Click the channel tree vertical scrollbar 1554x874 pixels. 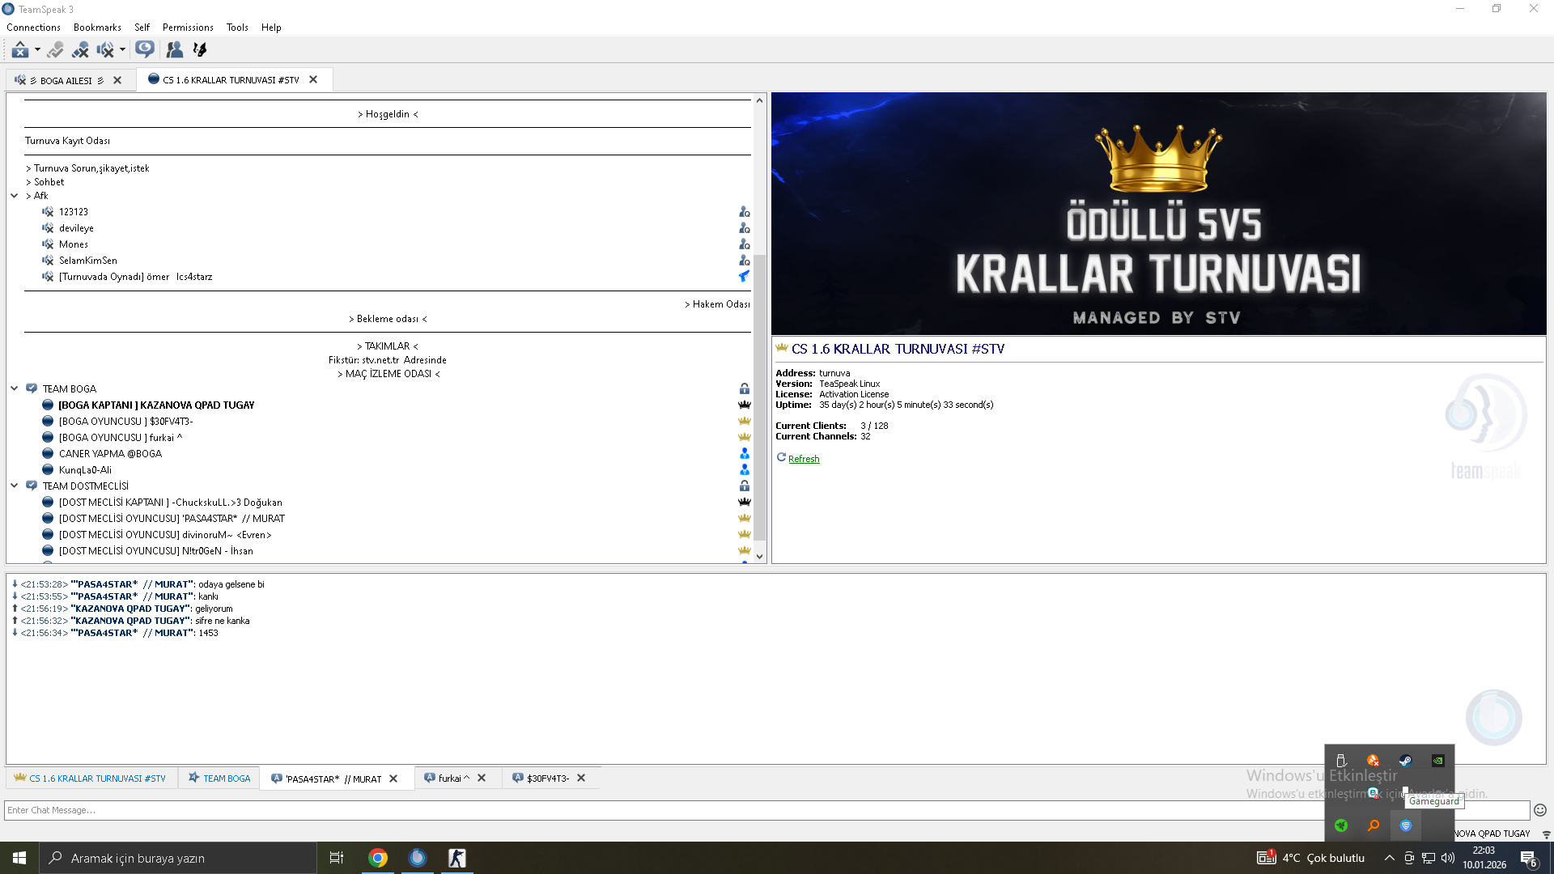point(759,397)
